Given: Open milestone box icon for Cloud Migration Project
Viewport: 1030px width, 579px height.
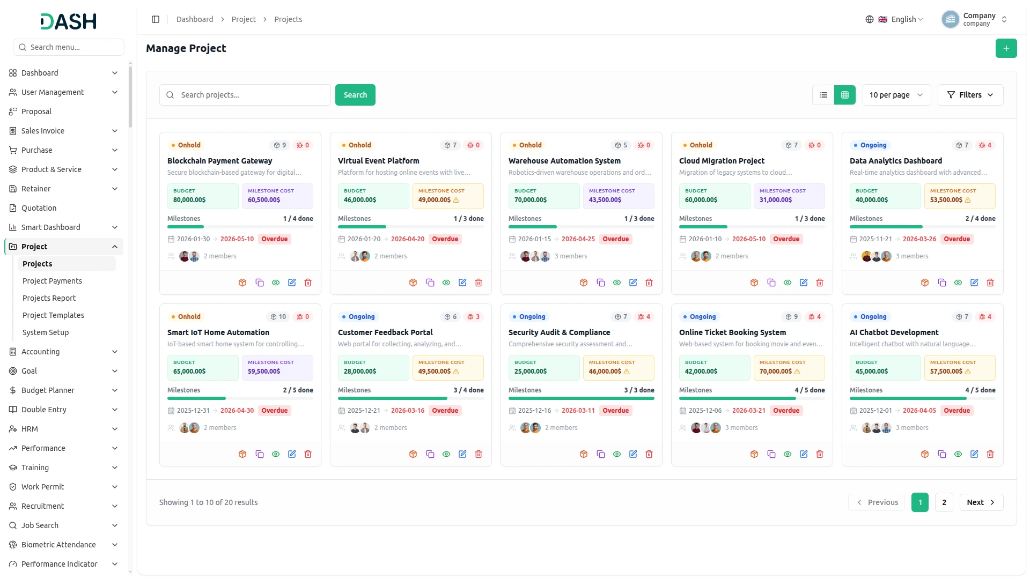Looking at the screenshot, I should click(x=754, y=283).
